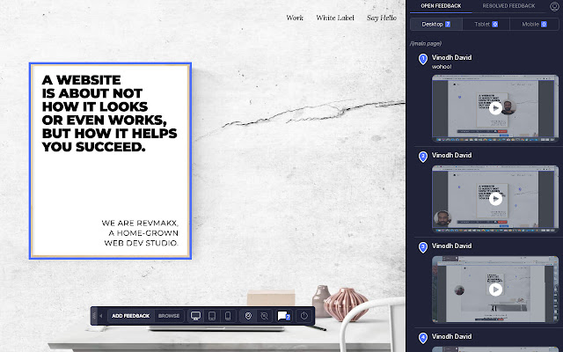Open the White Label navigation link
The image size is (563, 352).
click(x=335, y=18)
